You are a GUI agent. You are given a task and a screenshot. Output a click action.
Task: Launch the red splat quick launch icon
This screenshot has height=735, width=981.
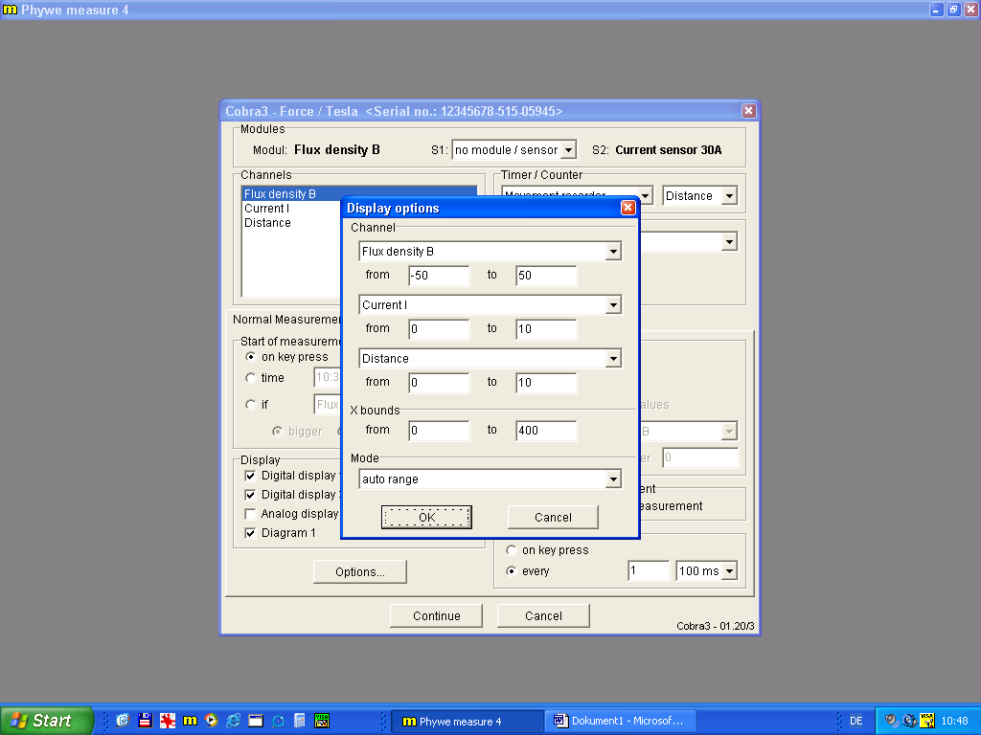click(x=168, y=721)
